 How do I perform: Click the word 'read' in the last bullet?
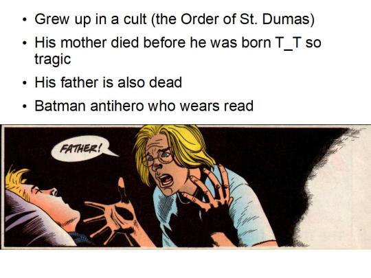[238, 106]
